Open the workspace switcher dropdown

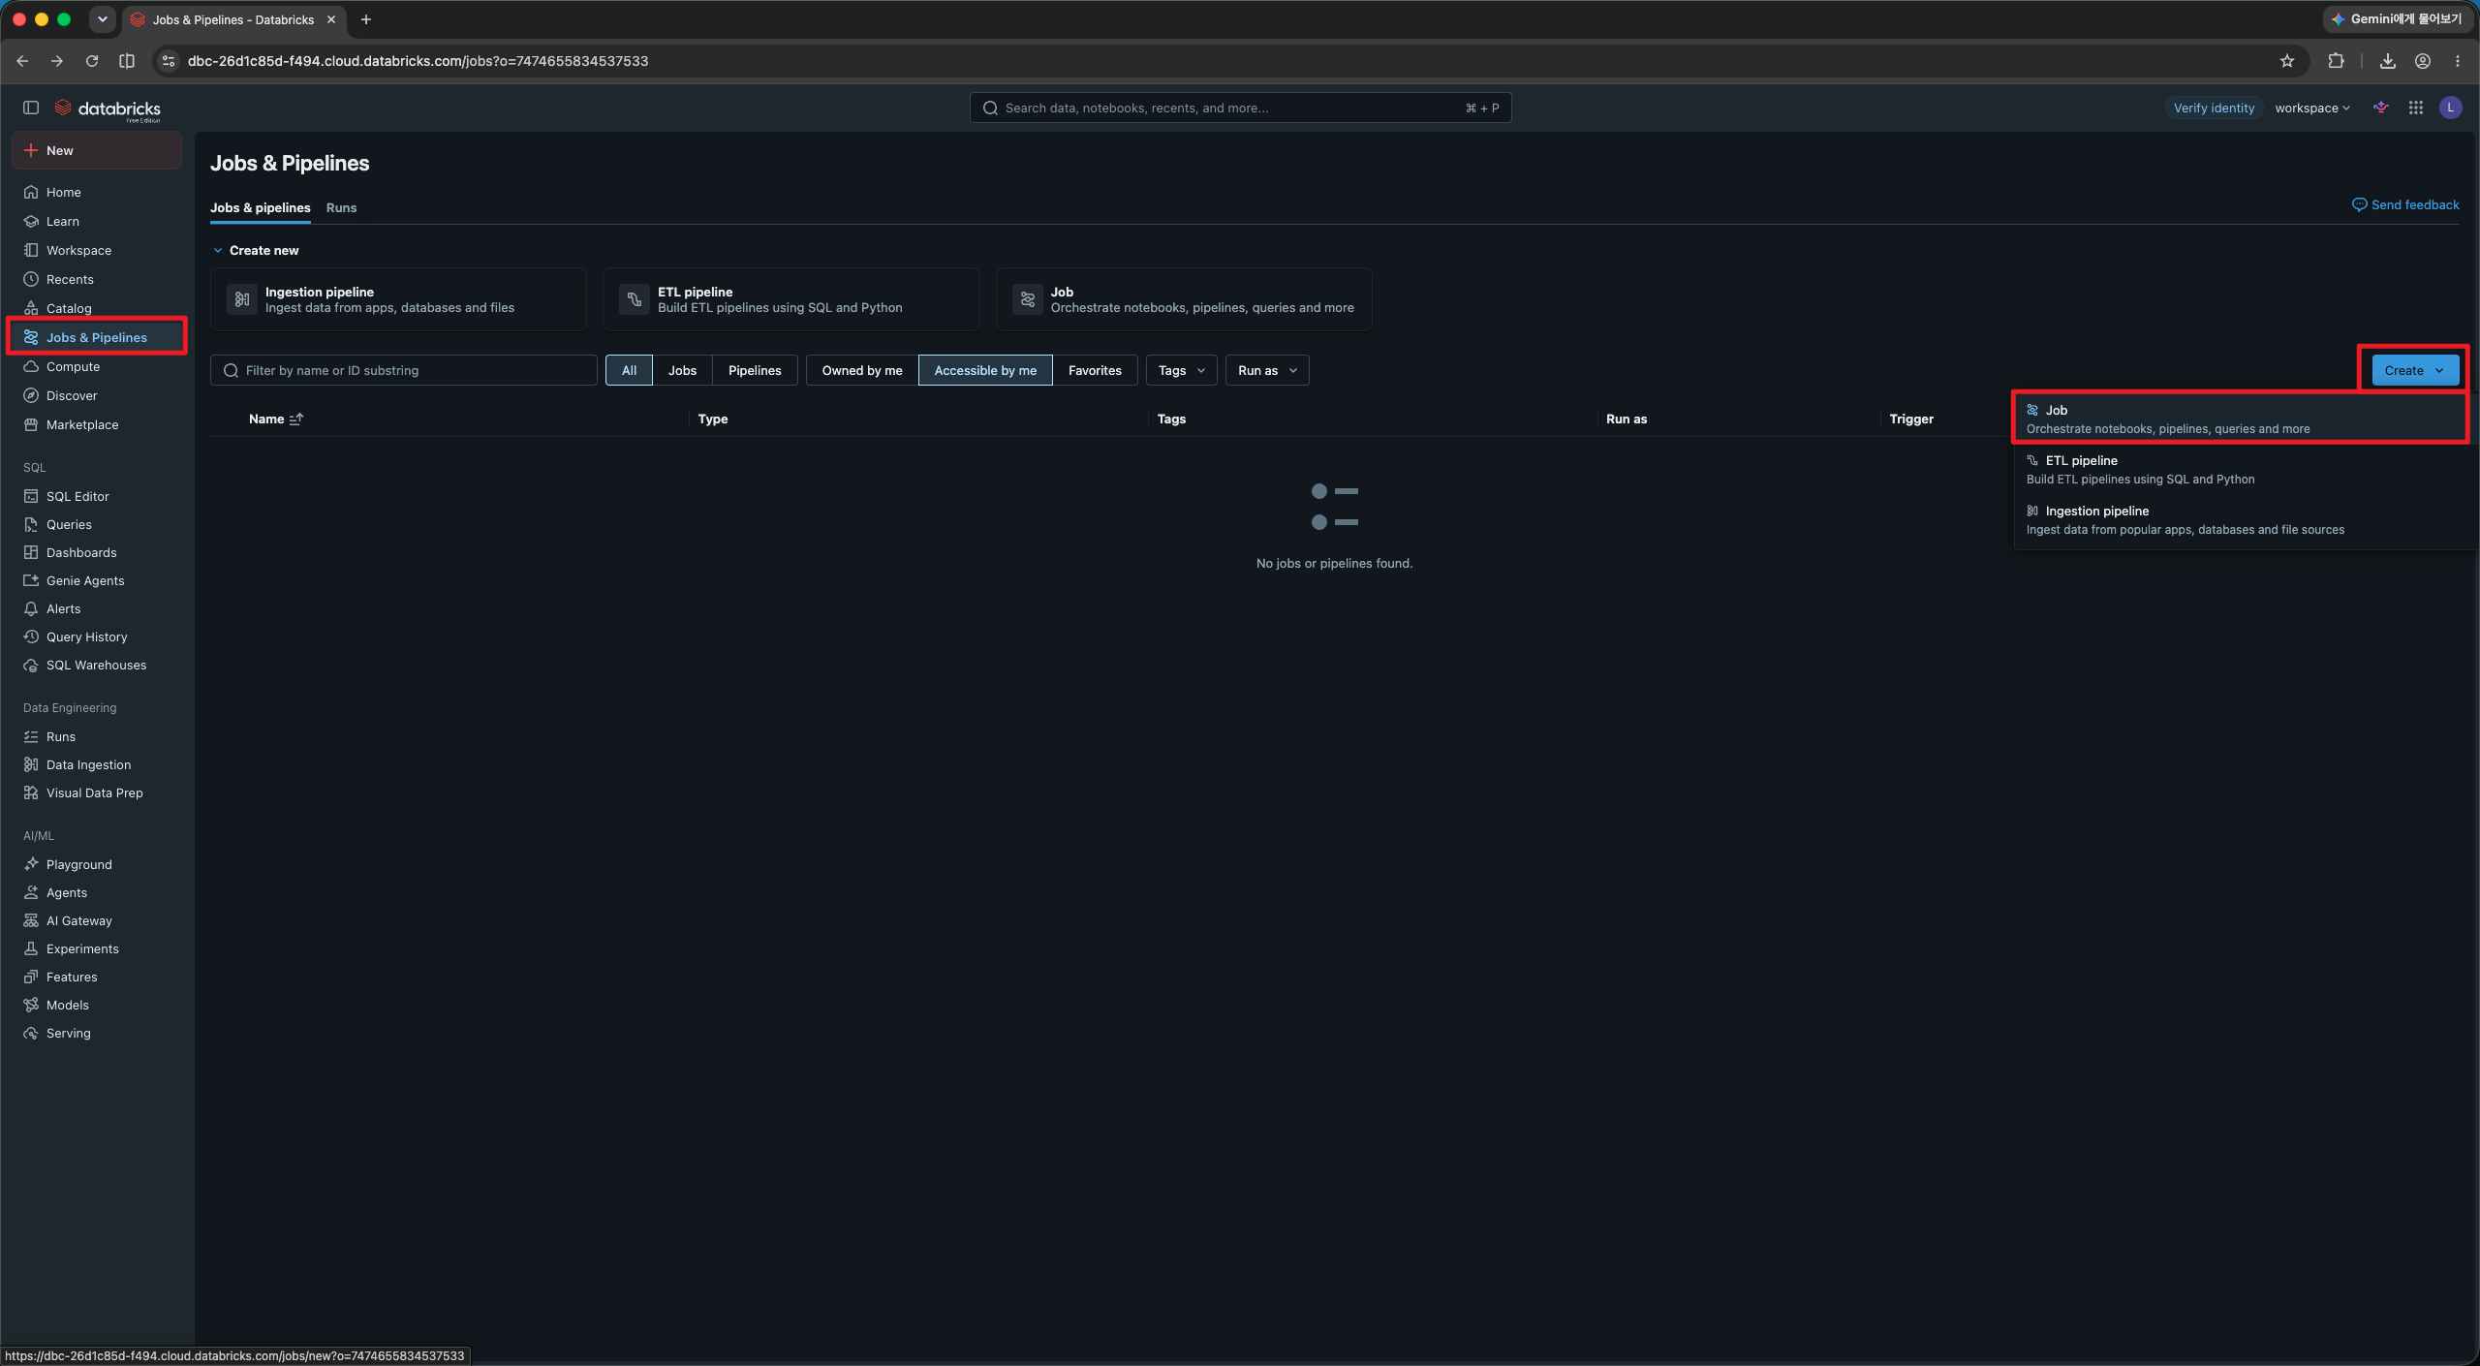[2312, 108]
